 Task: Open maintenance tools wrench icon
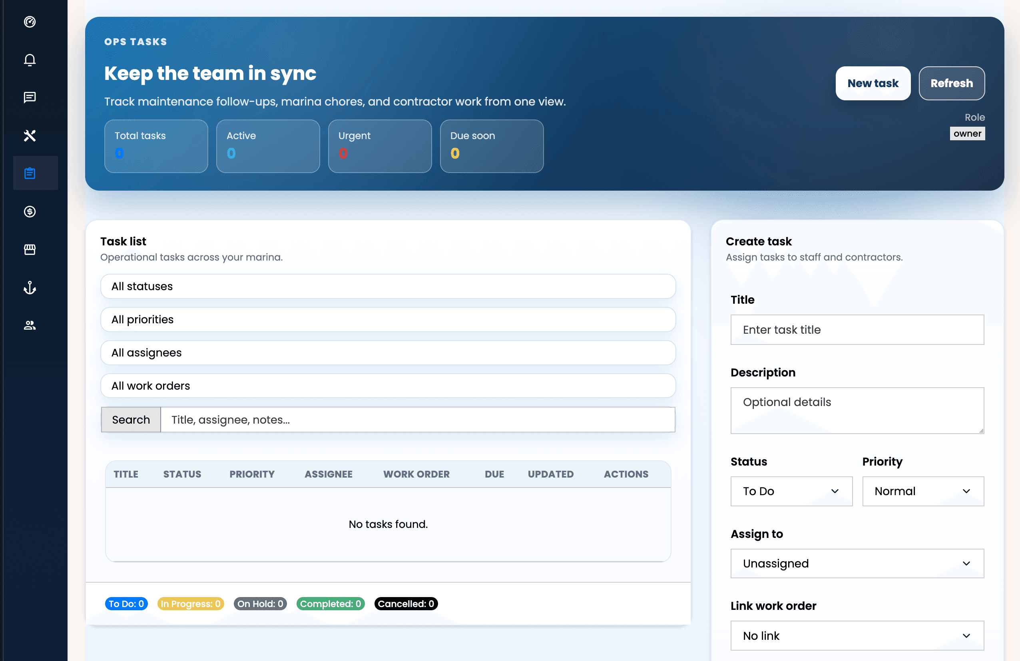point(30,135)
